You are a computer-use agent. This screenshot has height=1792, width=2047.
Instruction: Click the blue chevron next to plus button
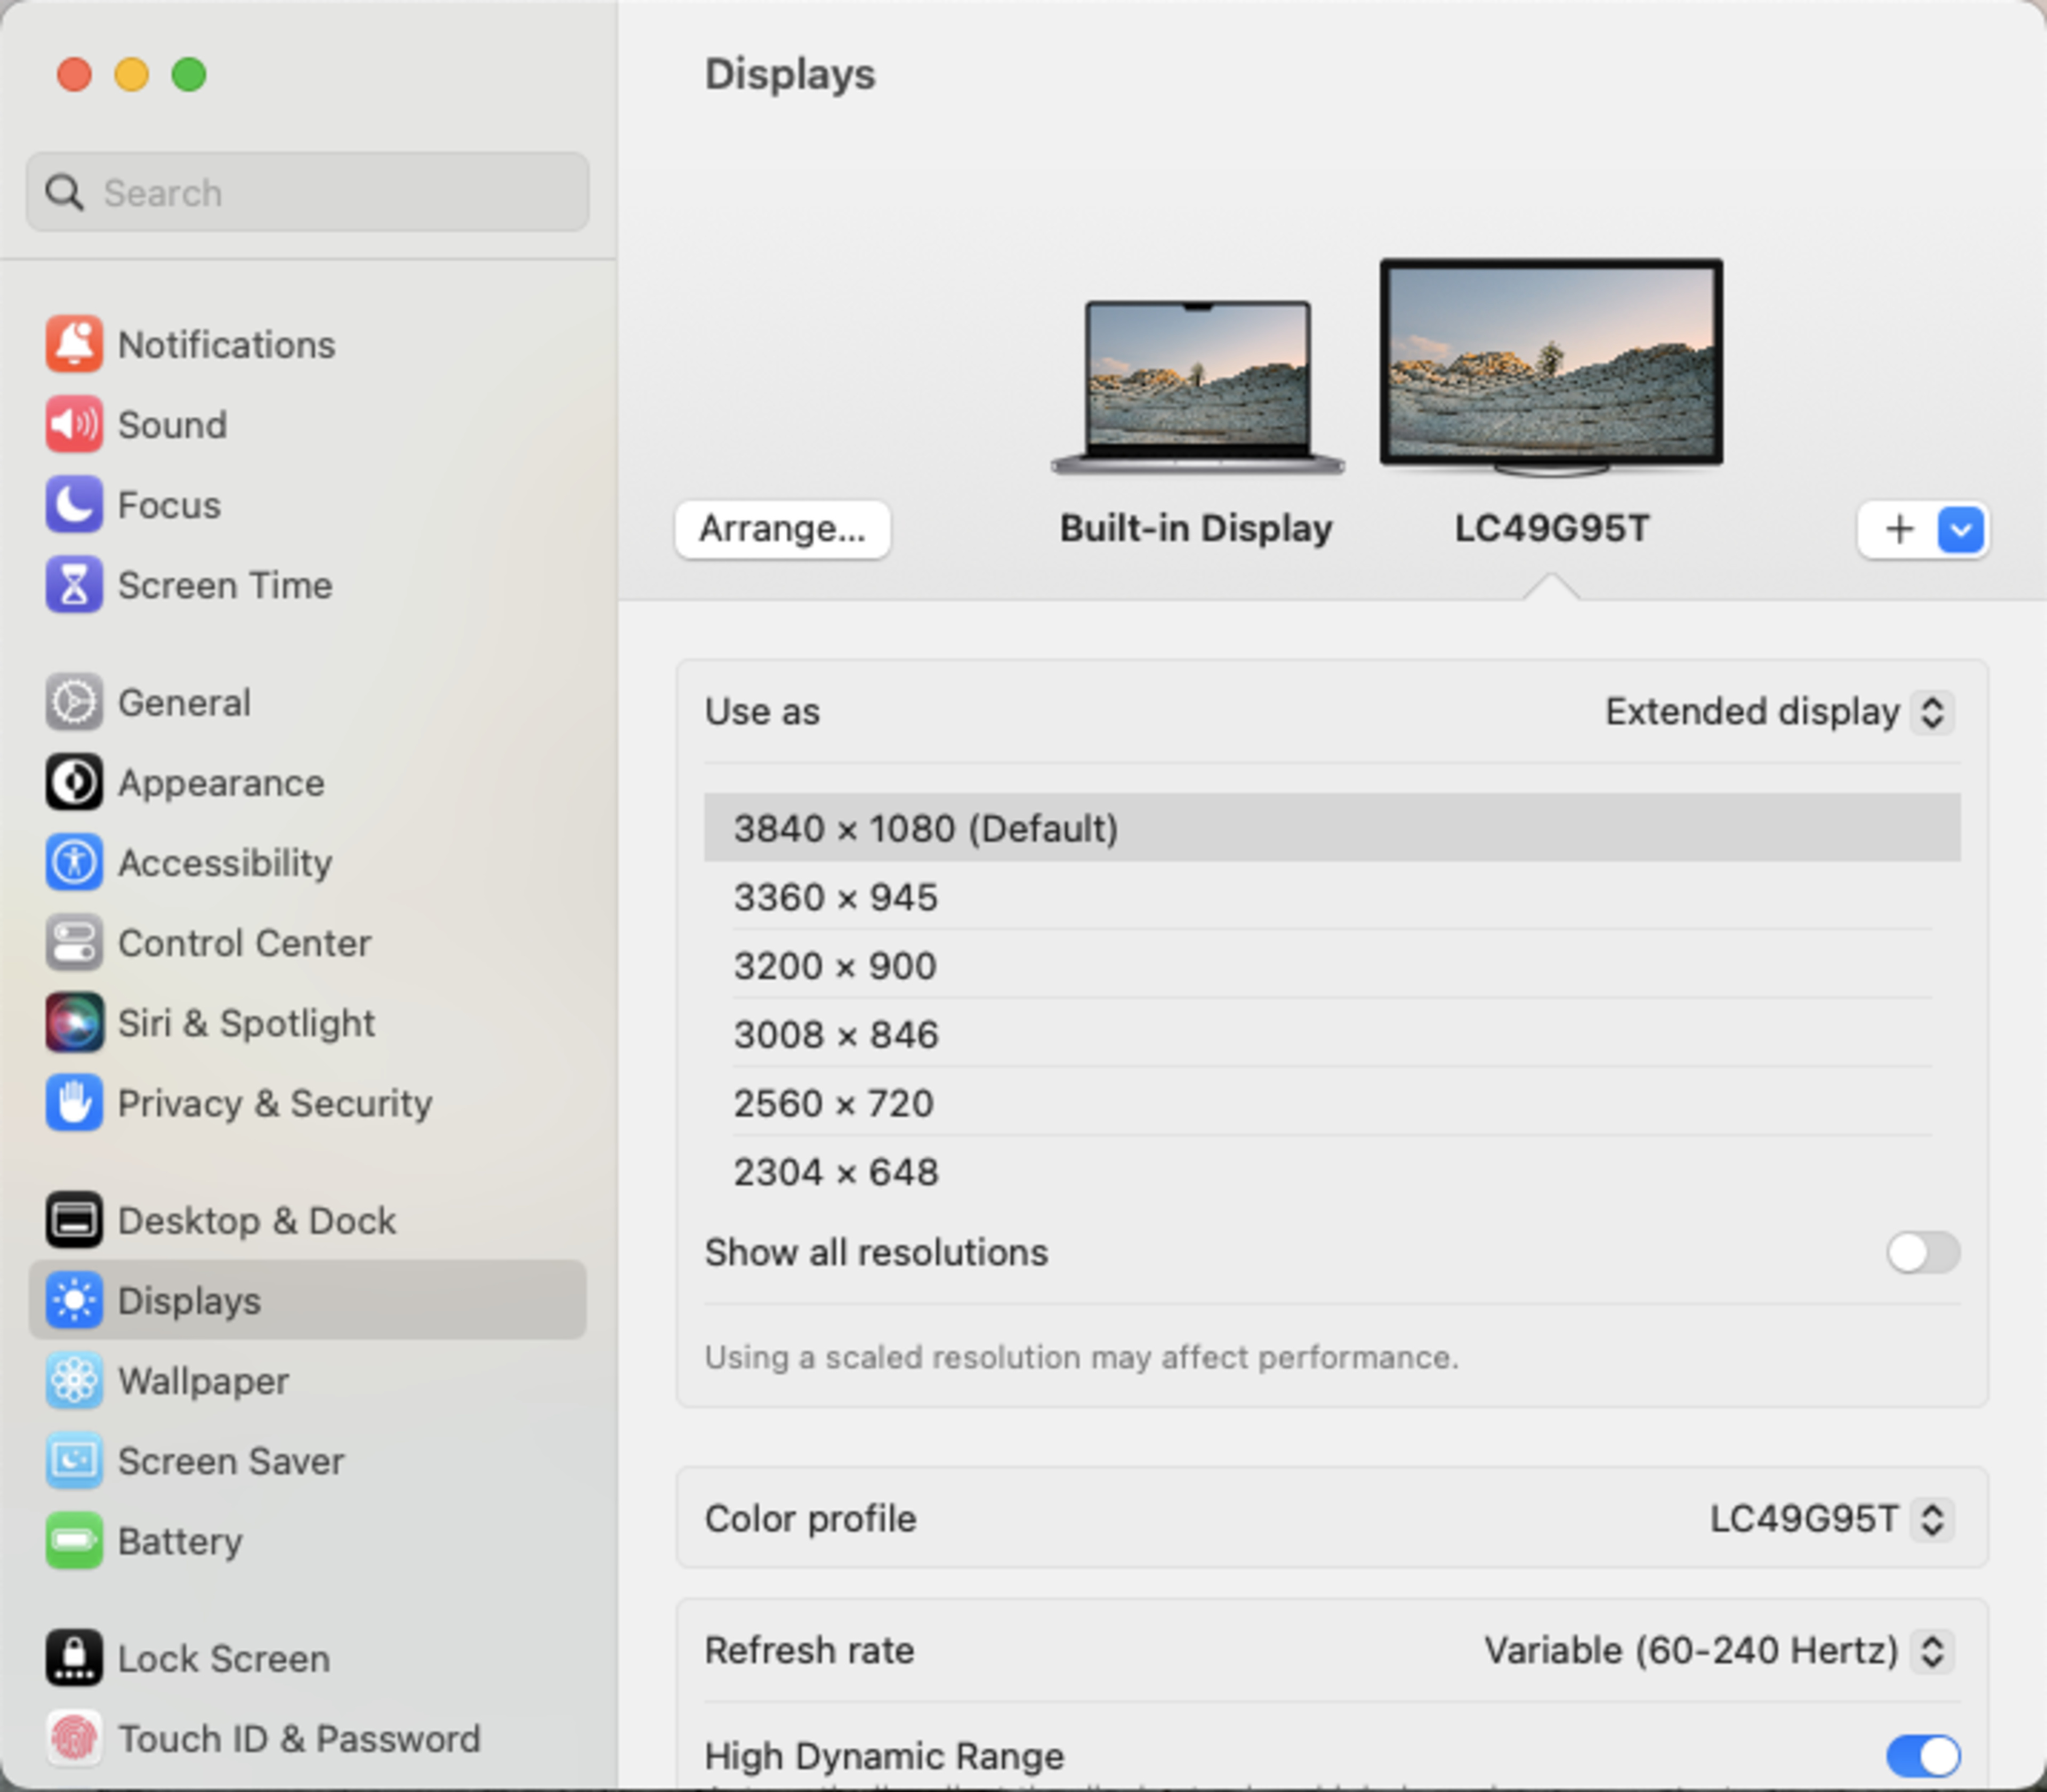coord(1960,530)
